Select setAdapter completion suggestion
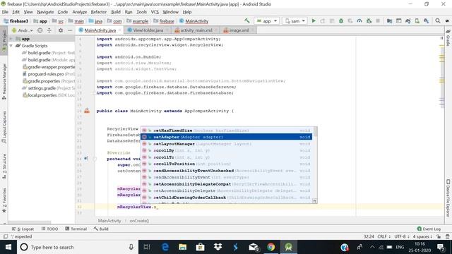This screenshot has width=452, height=254. pyautogui.click(x=226, y=137)
